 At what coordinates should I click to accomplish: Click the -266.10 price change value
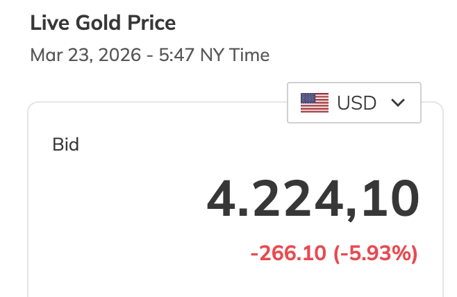[x=288, y=254]
